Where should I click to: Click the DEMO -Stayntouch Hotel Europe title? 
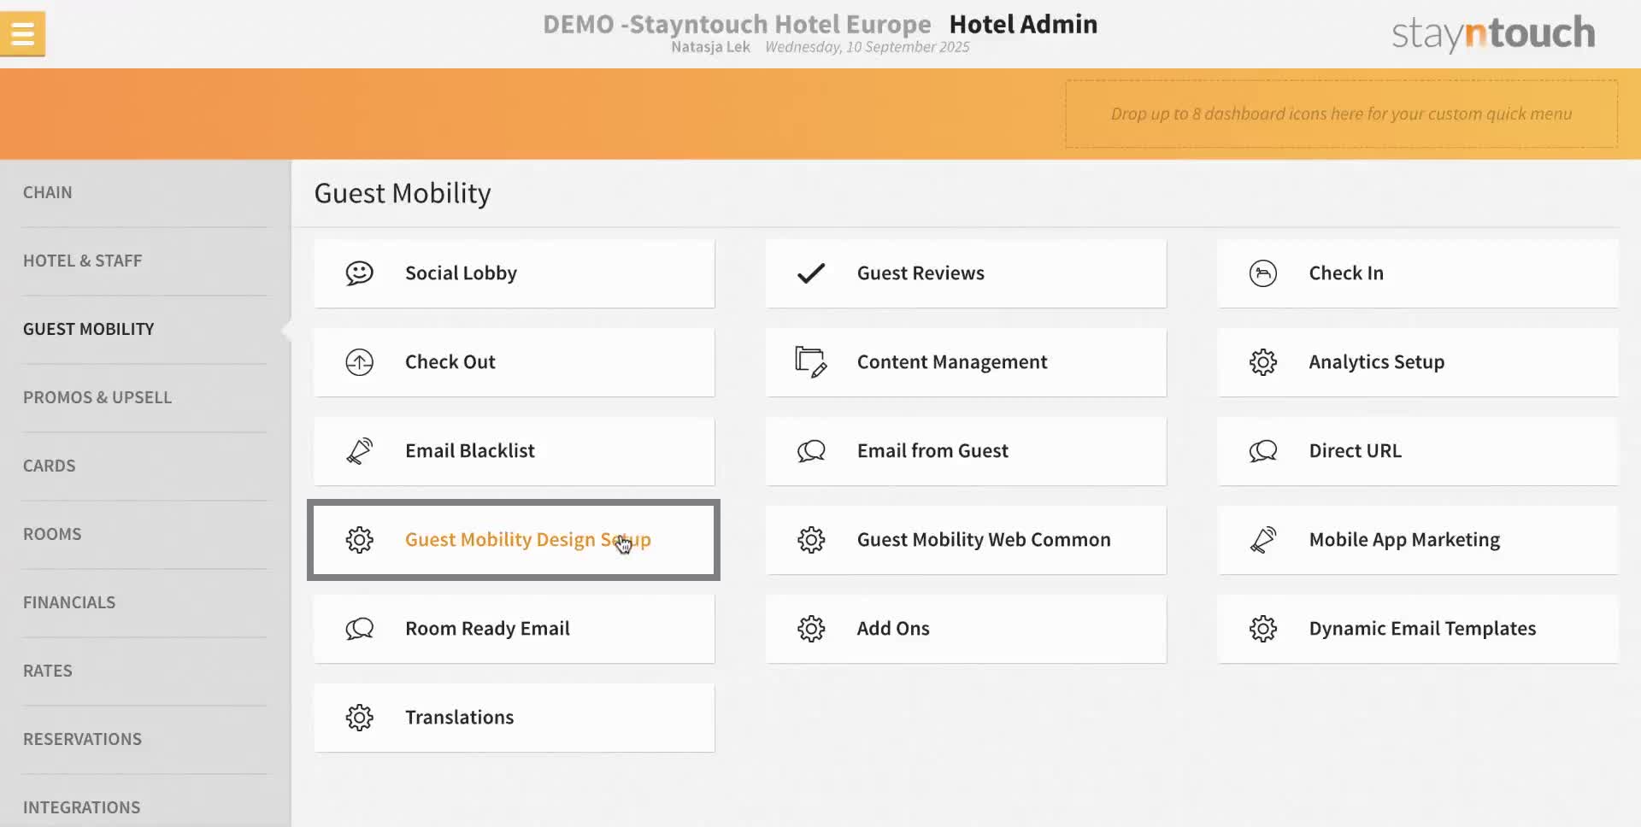click(x=737, y=24)
